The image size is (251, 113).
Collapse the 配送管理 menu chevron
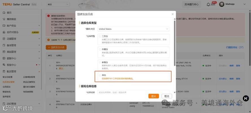[x=39, y=71]
